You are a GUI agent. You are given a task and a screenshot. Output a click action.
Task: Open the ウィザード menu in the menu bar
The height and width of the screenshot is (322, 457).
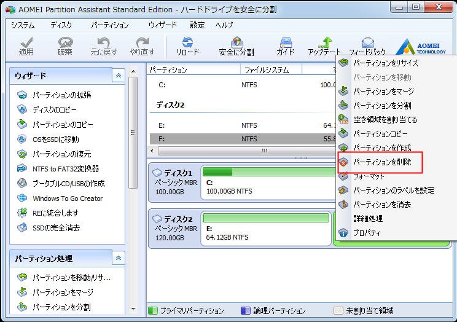point(162,25)
